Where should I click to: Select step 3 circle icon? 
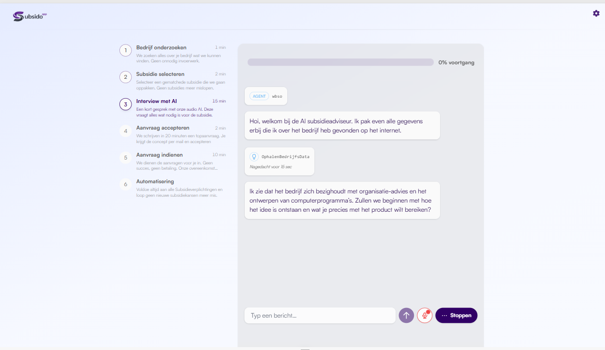126,104
